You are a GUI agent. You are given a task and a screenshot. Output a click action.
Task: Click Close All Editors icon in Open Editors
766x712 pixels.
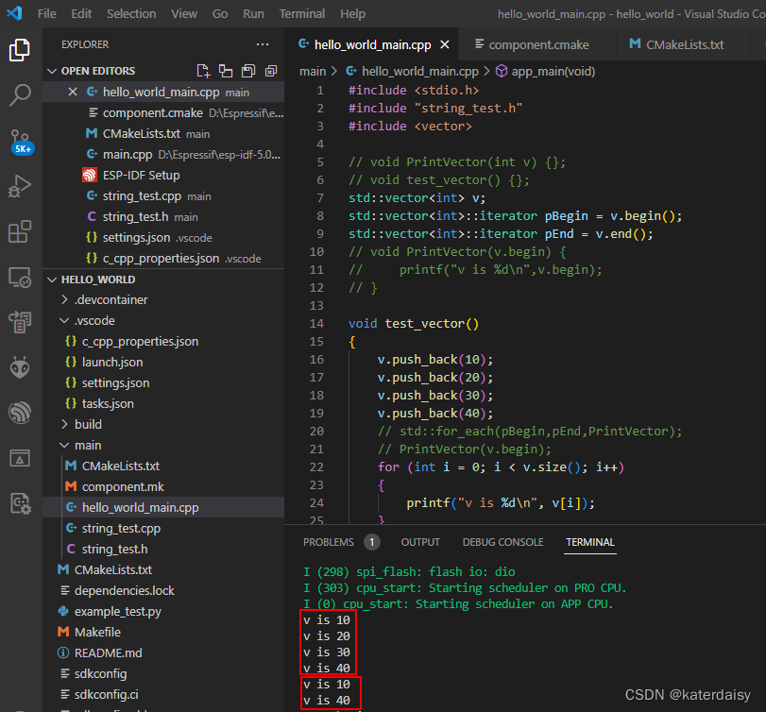click(271, 71)
